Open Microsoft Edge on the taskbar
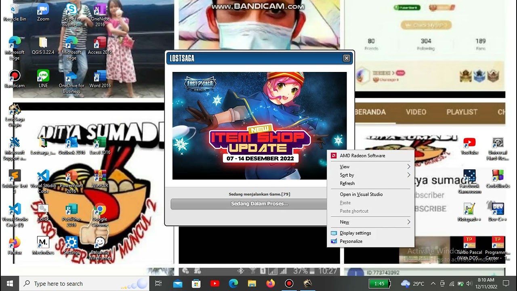The width and height of the screenshot is (517, 291). pos(233,283)
